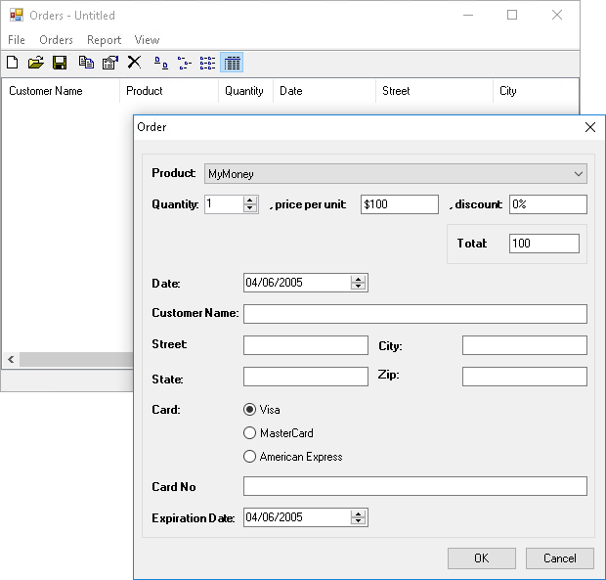This screenshot has height=580, width=606.
Task: Click the Expiration Date spinner up arrow
Action: click(359, 513)
